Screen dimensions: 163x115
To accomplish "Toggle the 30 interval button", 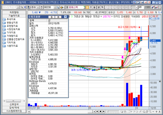I will coord(123,7).
